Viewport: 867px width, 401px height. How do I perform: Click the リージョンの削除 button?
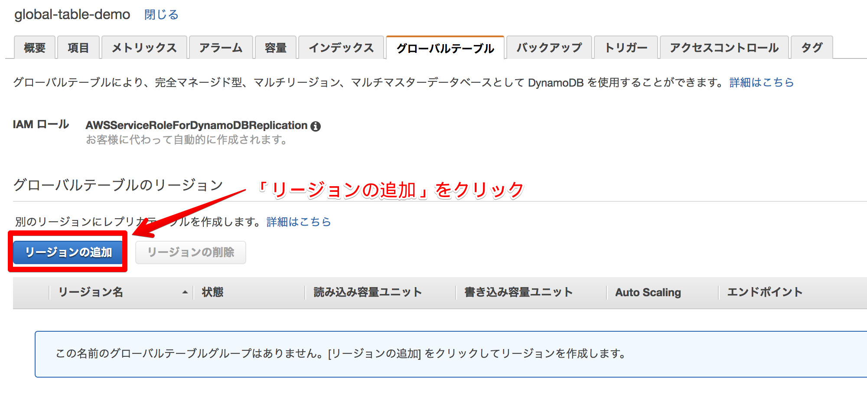[x=191, y=252]
